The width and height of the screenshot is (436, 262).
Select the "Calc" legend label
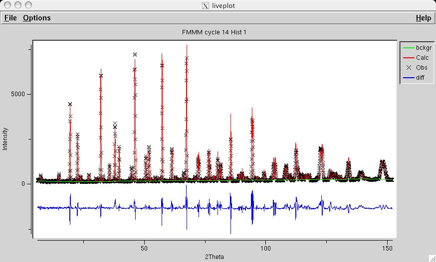coord(422,58)
